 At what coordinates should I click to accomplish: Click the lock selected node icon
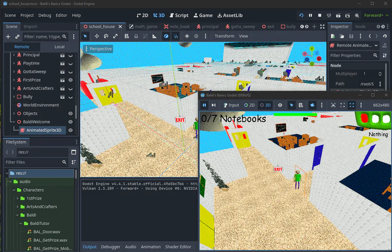coord(136,36)
